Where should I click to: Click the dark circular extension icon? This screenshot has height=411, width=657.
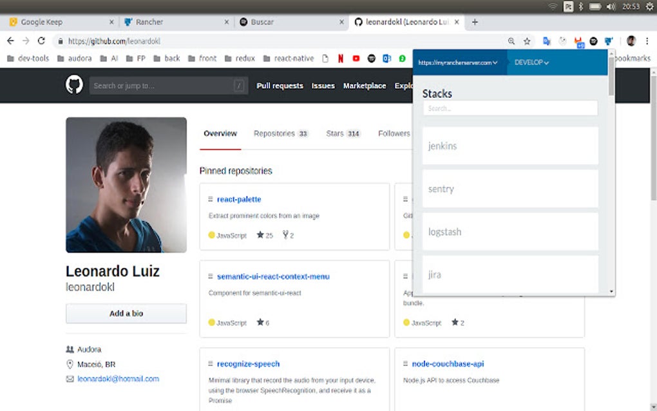[x=593, y=41]
